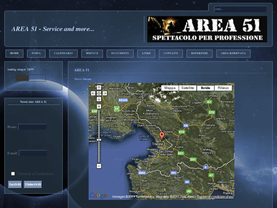Screen dimensions: 277x208
Task: Open the DOCUMENTI section
Action: (120, 53)
